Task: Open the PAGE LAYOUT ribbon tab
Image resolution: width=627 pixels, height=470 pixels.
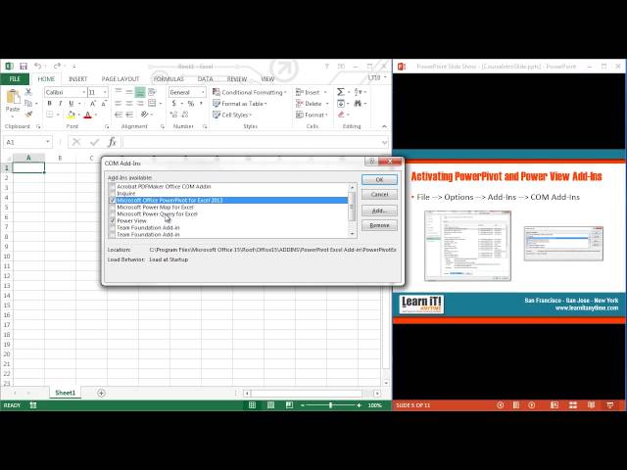Action: pos(121,79)
